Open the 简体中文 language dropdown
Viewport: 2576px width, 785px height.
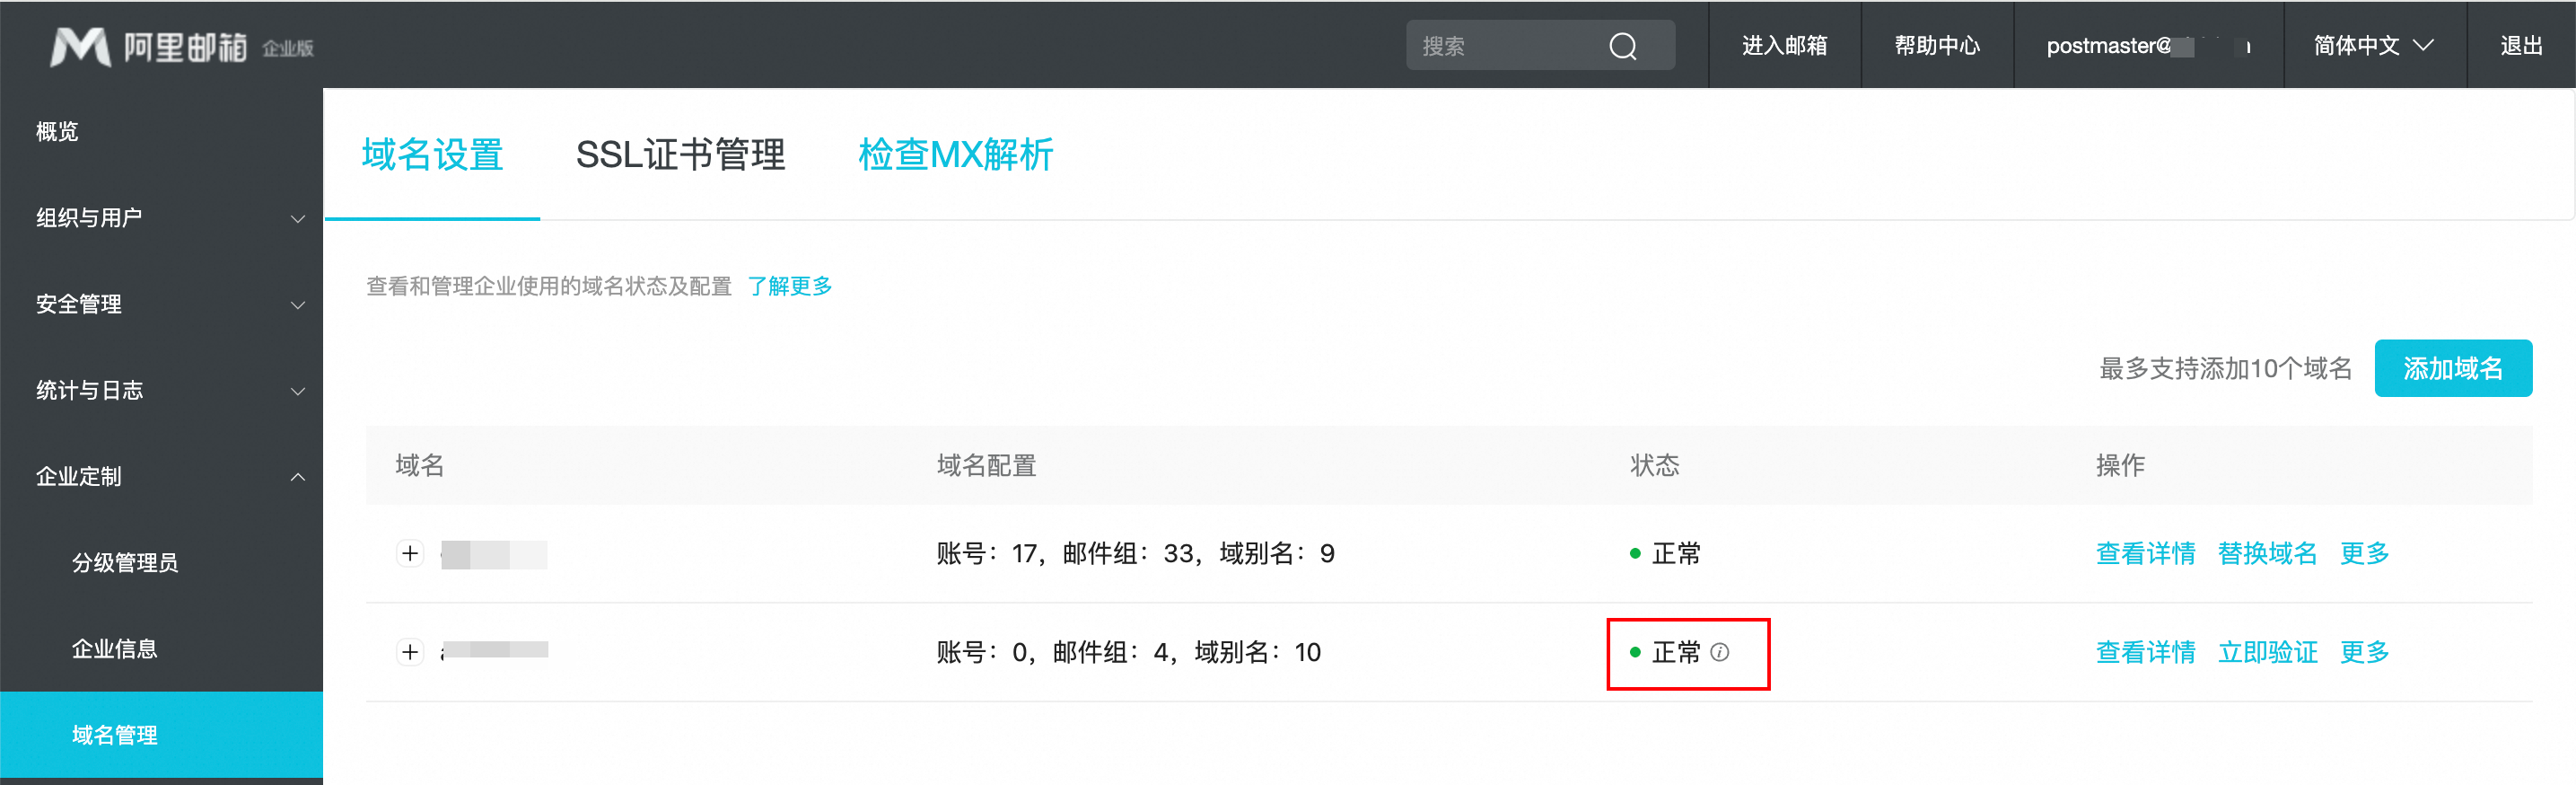[2373, 46]
